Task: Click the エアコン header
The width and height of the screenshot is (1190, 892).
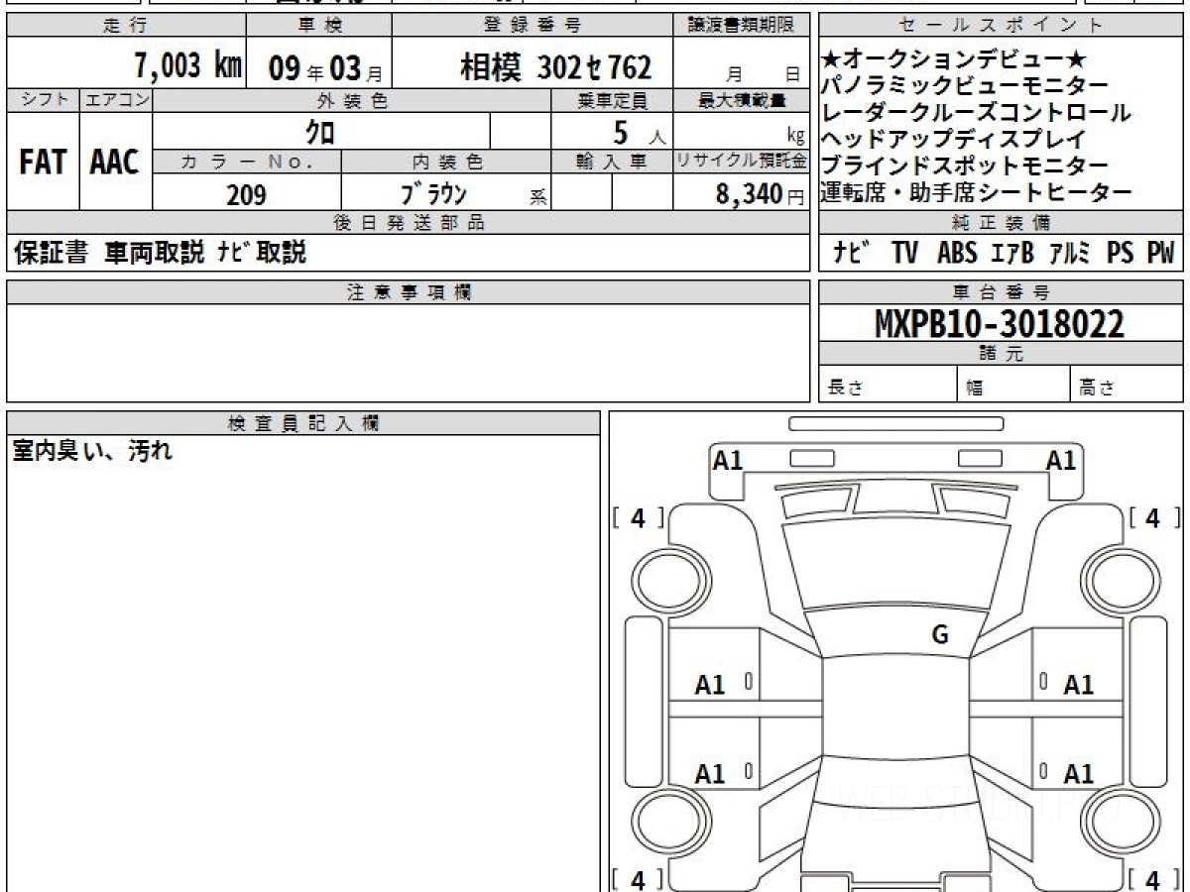Action: tap(116, 100)
